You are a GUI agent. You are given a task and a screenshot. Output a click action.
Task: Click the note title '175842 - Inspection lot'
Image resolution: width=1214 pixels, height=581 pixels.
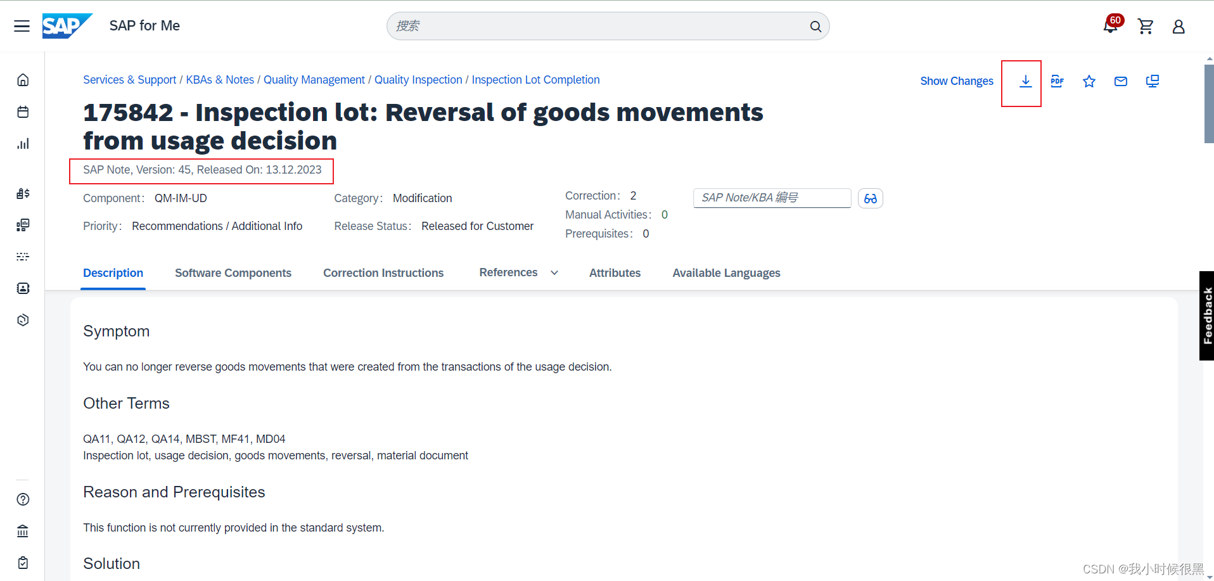(x=423, y=126)
